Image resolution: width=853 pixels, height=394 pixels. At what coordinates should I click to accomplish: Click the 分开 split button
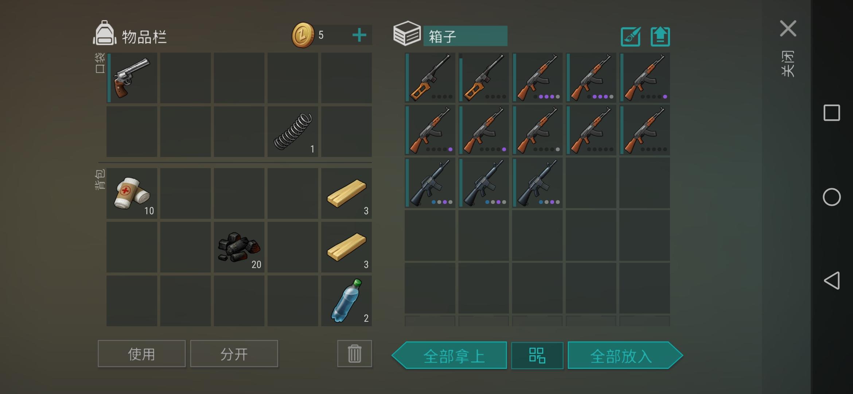(234, 354)
